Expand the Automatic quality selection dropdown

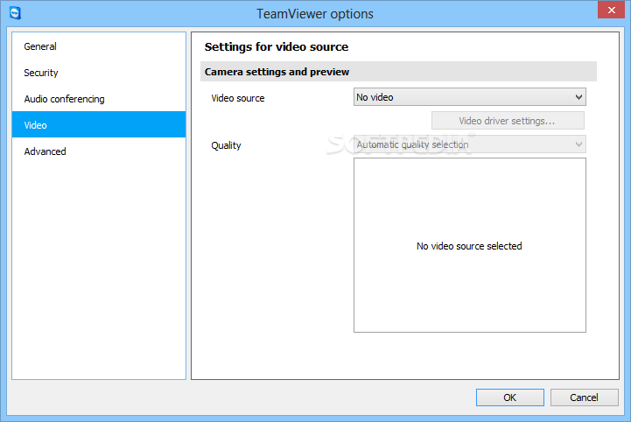point(470,144)
